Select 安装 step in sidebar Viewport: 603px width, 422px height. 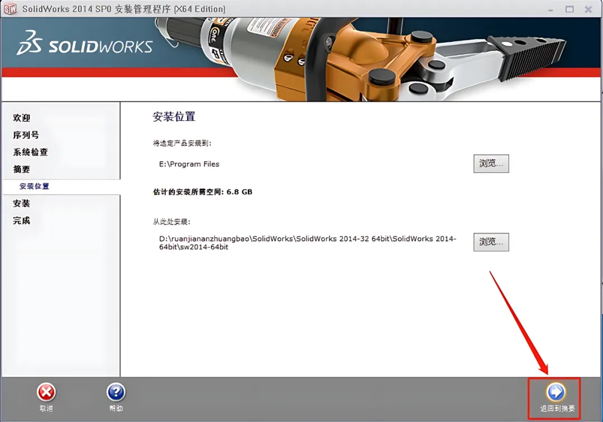22,203
